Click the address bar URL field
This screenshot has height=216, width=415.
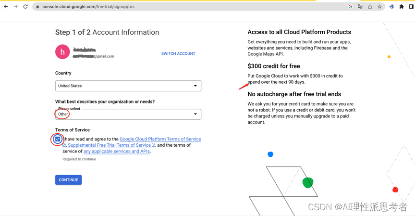coord(192,7)
